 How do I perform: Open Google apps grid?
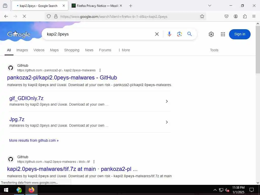(223, 34)
